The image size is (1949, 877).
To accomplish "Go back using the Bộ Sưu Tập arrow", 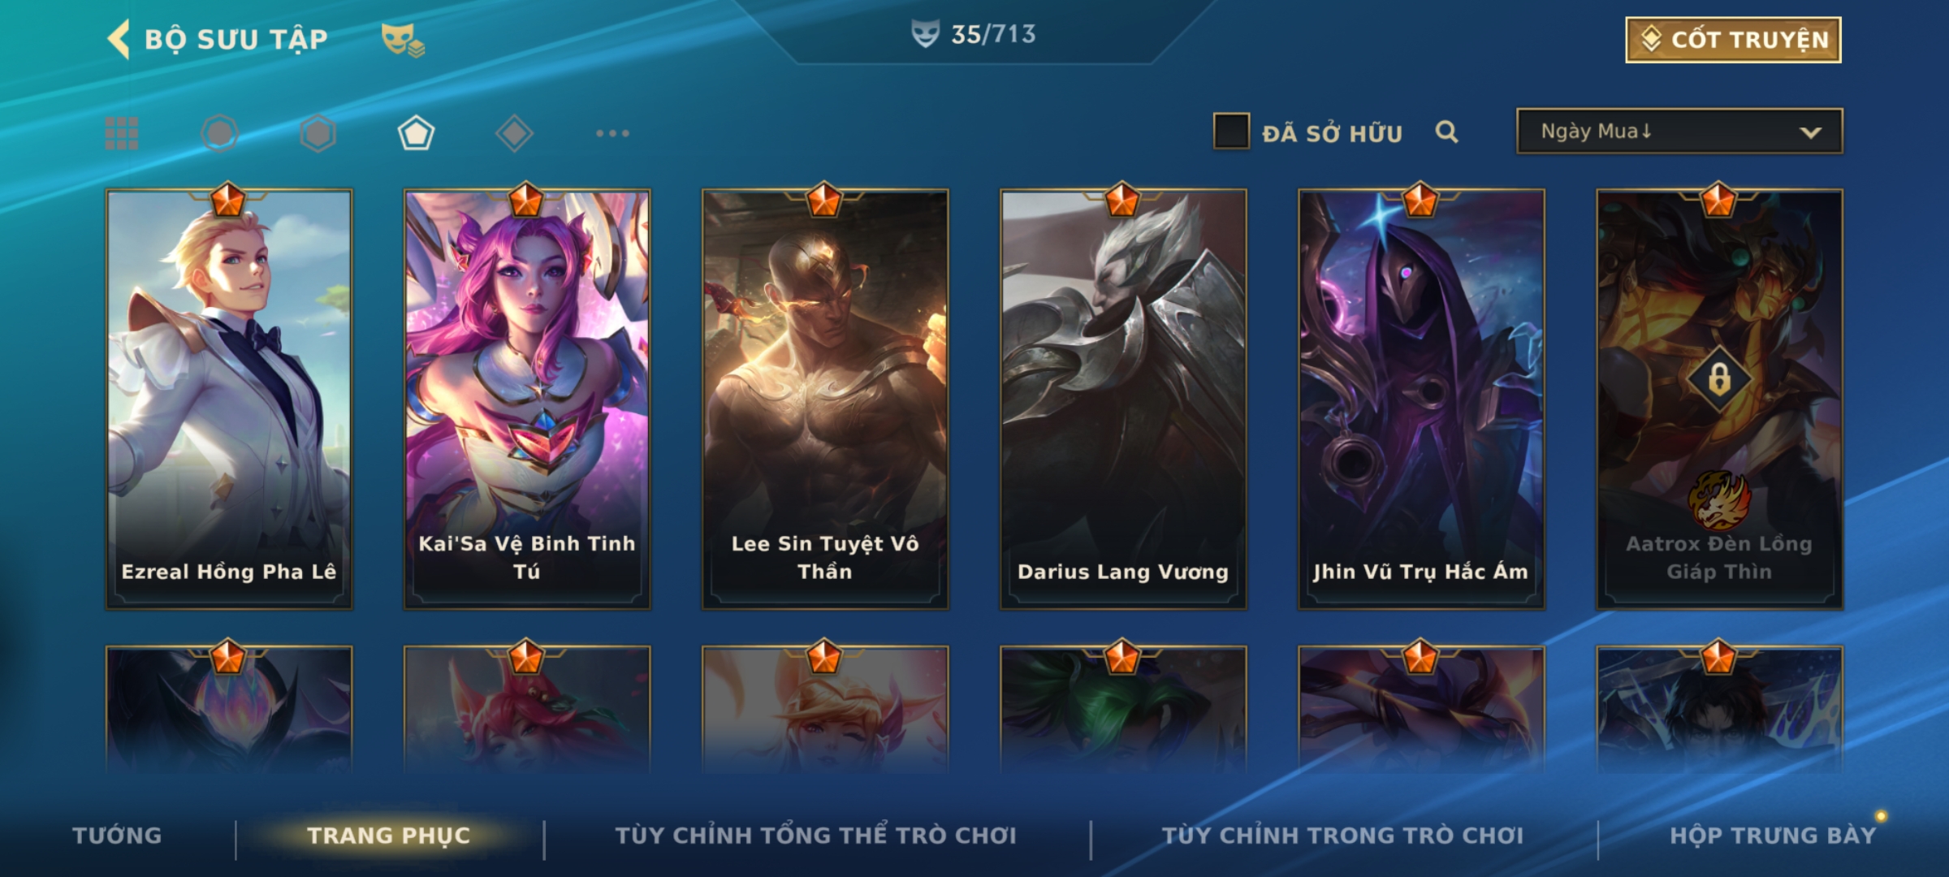I will click(x=119, y=39).
